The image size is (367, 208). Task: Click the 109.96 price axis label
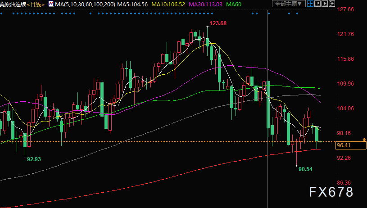coord(345,84)
